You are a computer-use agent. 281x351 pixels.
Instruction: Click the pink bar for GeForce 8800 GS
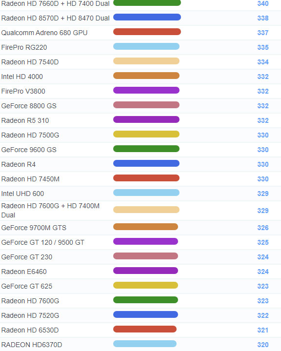pos(146,105)
